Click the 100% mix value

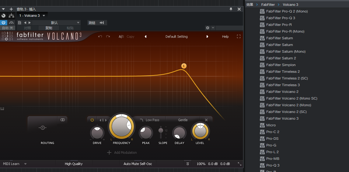point(201,164)
